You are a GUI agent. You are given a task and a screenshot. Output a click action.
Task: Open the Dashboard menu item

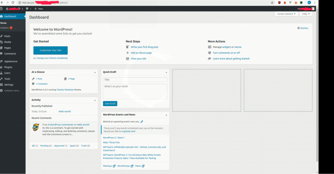coord(13,16)
